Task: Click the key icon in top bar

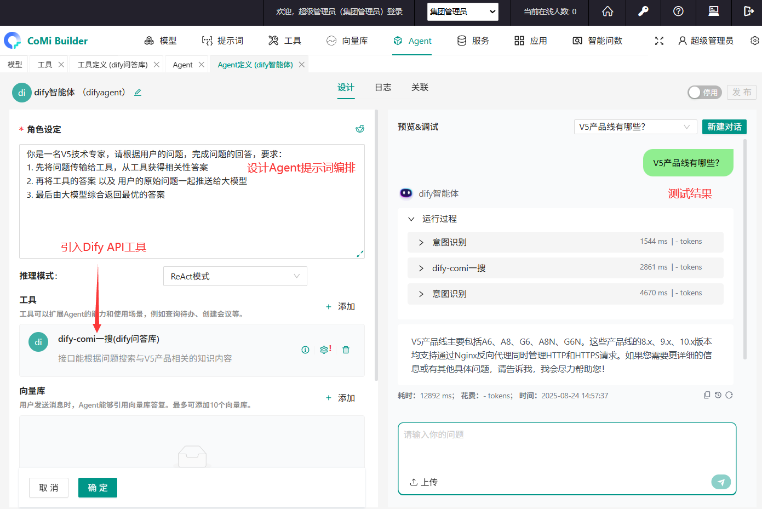Action: tap(643, 12)
